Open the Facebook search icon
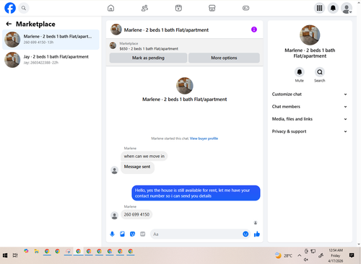Image resolution: width=361 pixels, height=264 pixels. pos(24,8)
